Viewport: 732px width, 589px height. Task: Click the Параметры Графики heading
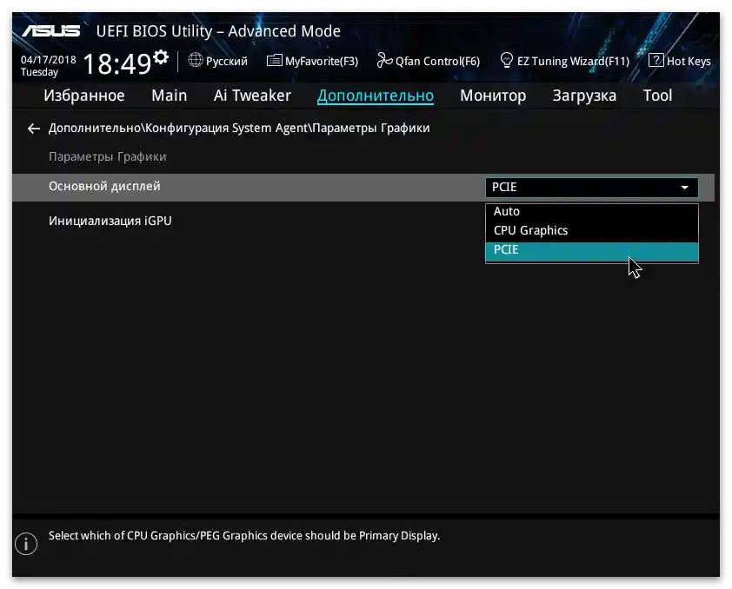tap(108, 156)
